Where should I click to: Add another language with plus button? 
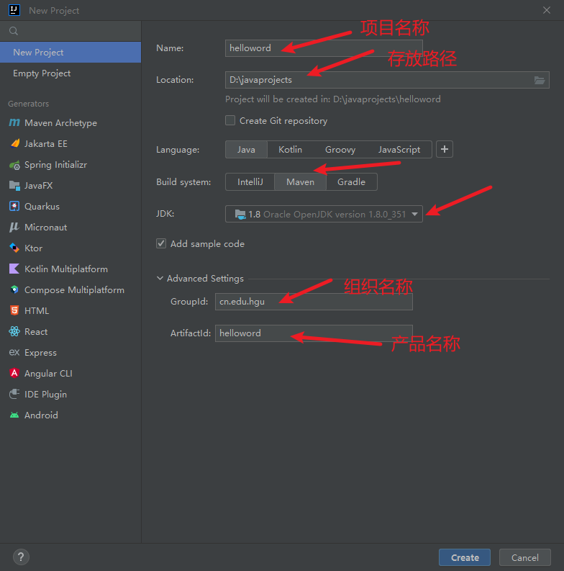pyautogui.click(x=445, y=149)
